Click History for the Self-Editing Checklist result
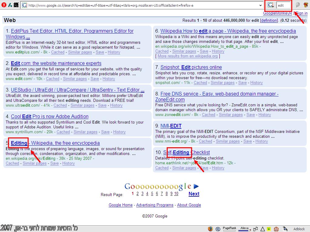Screen dimensions: 310x232 tap(218, 168)
